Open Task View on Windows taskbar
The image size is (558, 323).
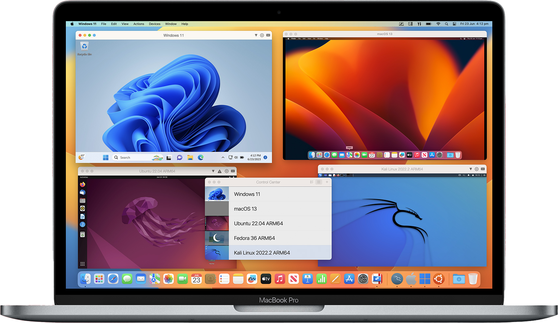click(x=169, y=158)
